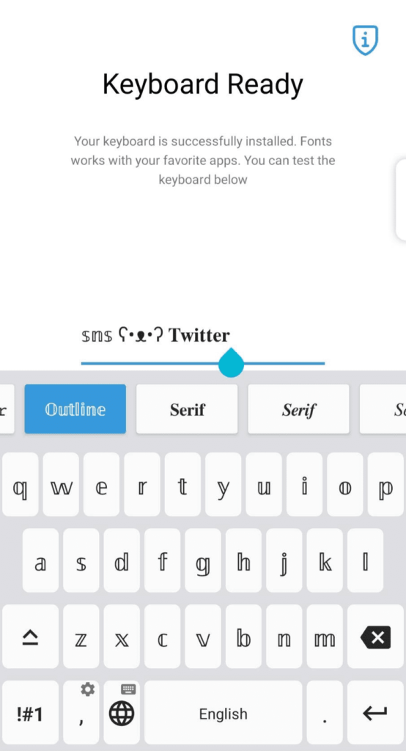Open keyboard settings via gear comma key

click(81, 713)
